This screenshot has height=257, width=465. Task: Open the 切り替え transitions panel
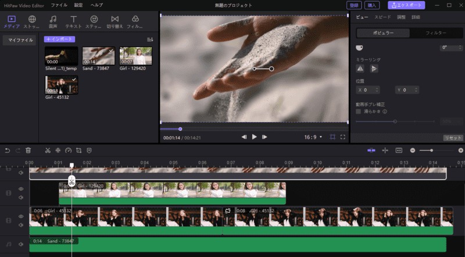[x=115, y=23]
